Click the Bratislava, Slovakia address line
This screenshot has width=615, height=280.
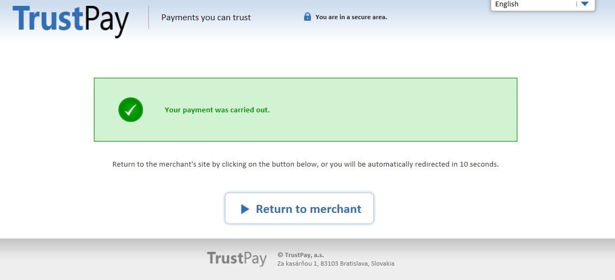point(336,263)
